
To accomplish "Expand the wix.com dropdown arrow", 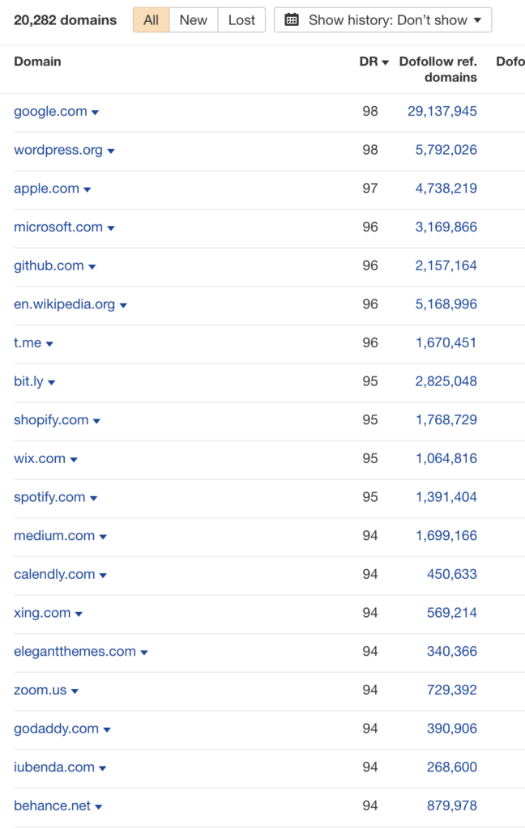I will point(74,460).
